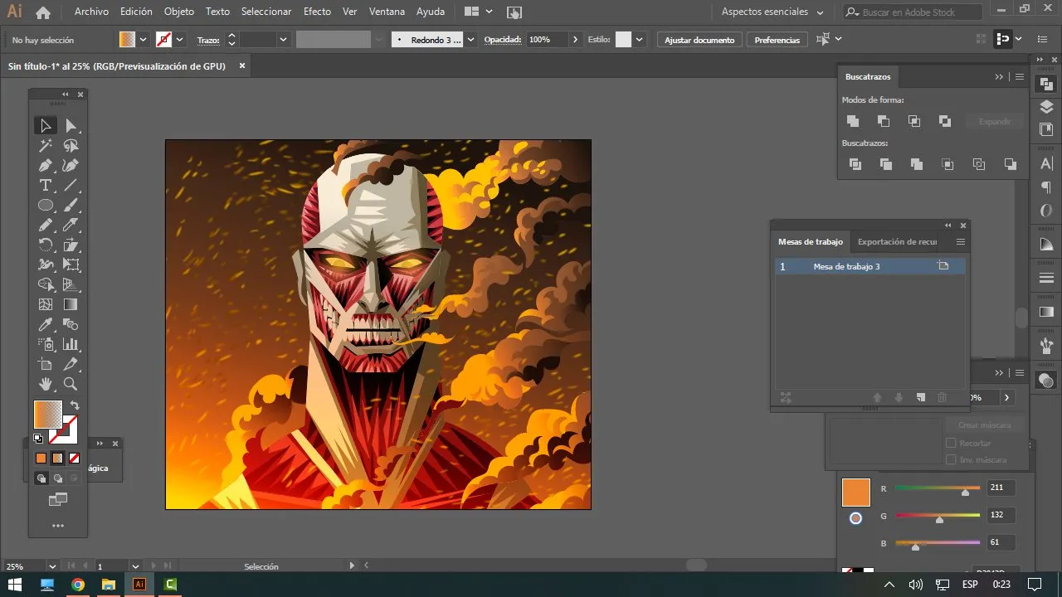1062x597 pixels.
Task: Swap fill and stroke colors
Action: click(x=74, y=405)
